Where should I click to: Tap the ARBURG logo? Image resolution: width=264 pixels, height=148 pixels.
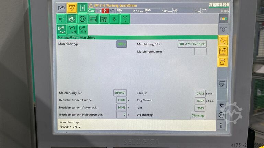[x=219, y=5]
